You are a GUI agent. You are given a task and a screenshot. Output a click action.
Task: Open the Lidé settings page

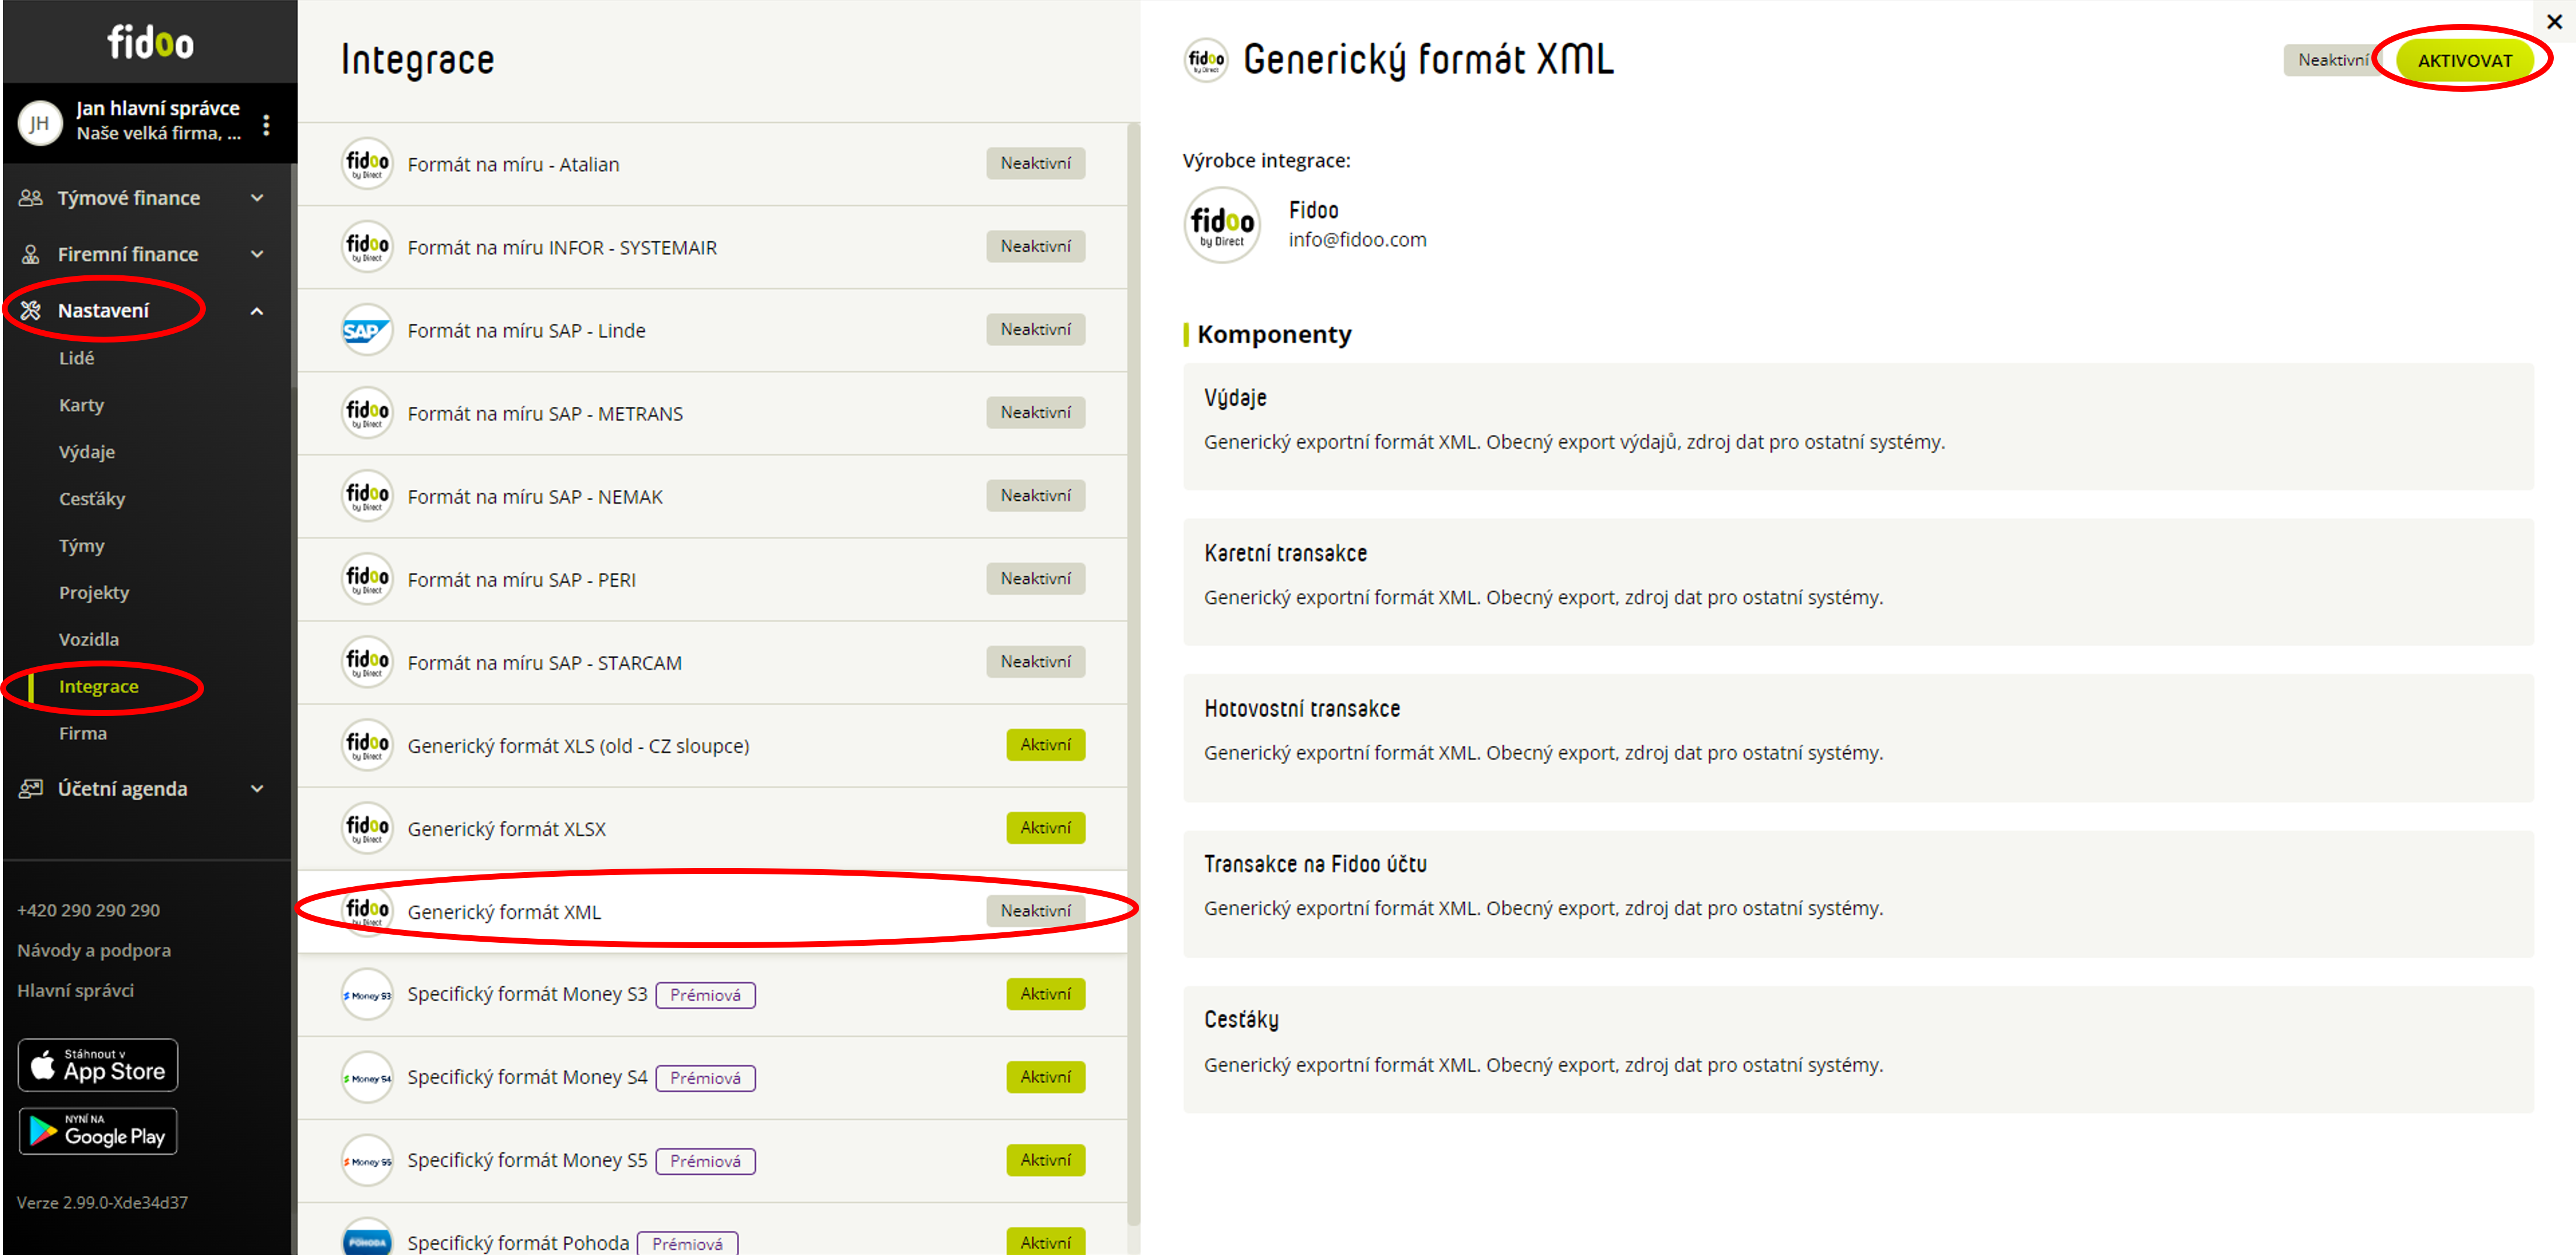(77, 358)
